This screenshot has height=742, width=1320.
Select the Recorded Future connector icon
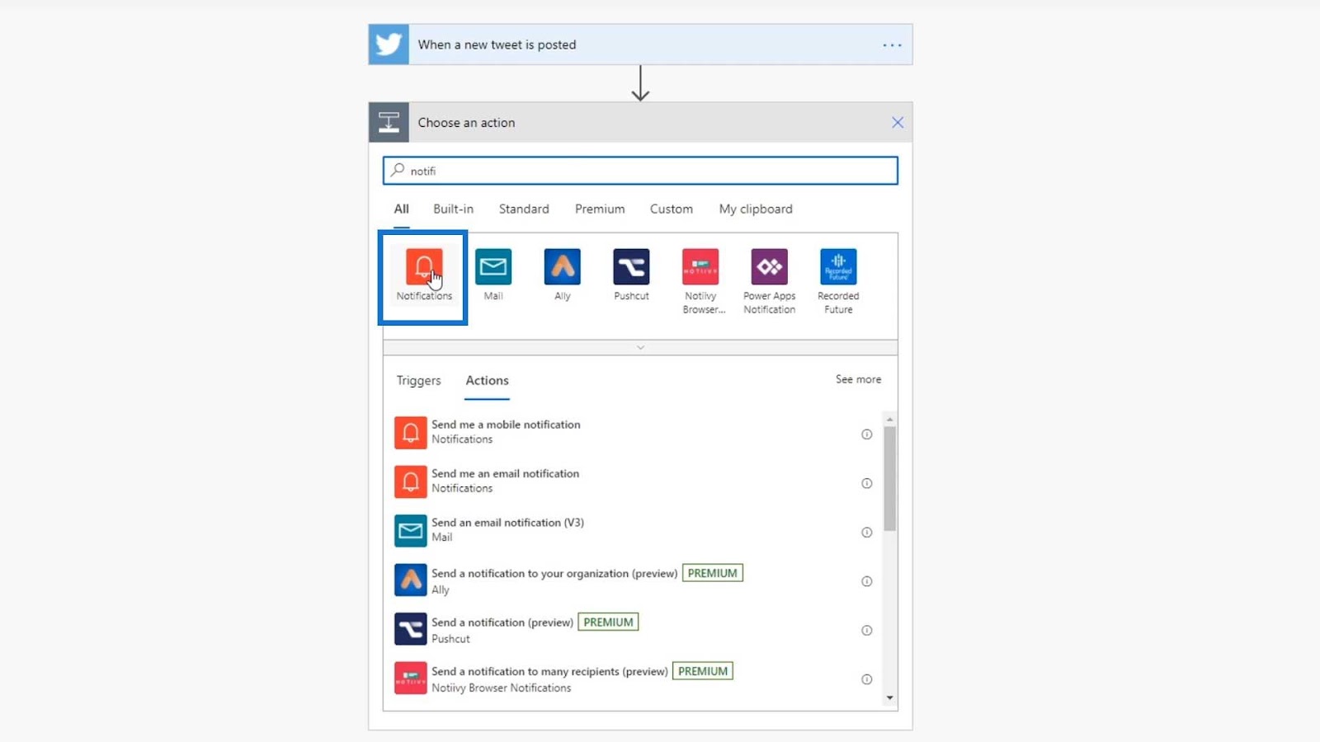tap(838, 267)
